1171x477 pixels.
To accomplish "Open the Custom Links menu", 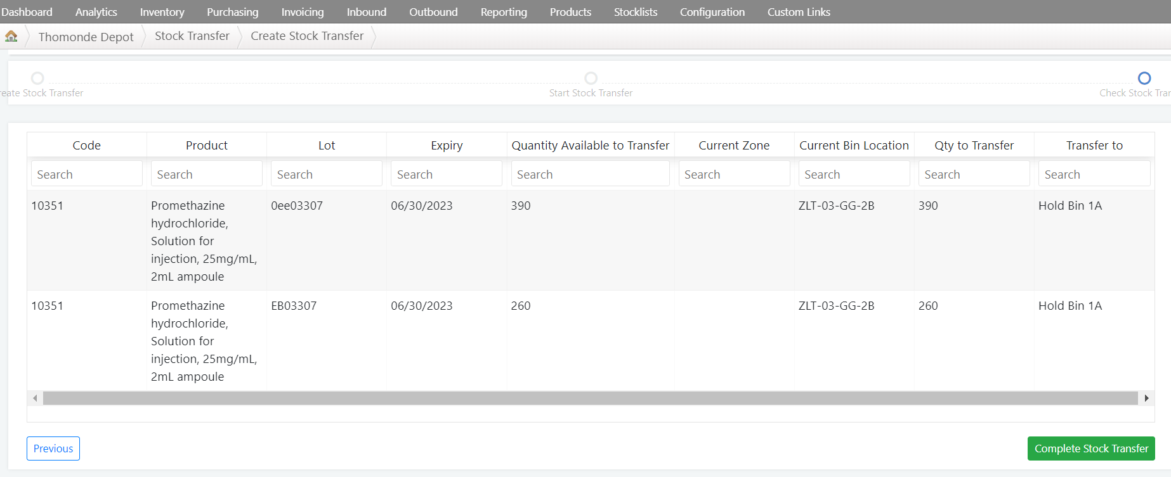I will 799,12.
